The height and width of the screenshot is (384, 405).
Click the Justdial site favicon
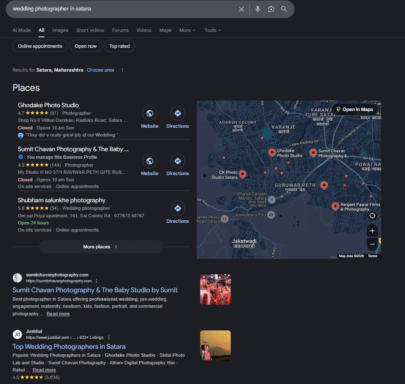[17, 335]
